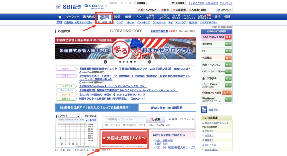Click the 入出金・振替 button
Viewport: 287px width, 156px height.
[197, 10]
